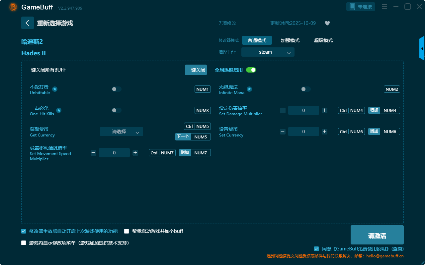Screen dimensions: 425x265
Task: Expand the Get Currency dropdown
Action: pos(121,132)
